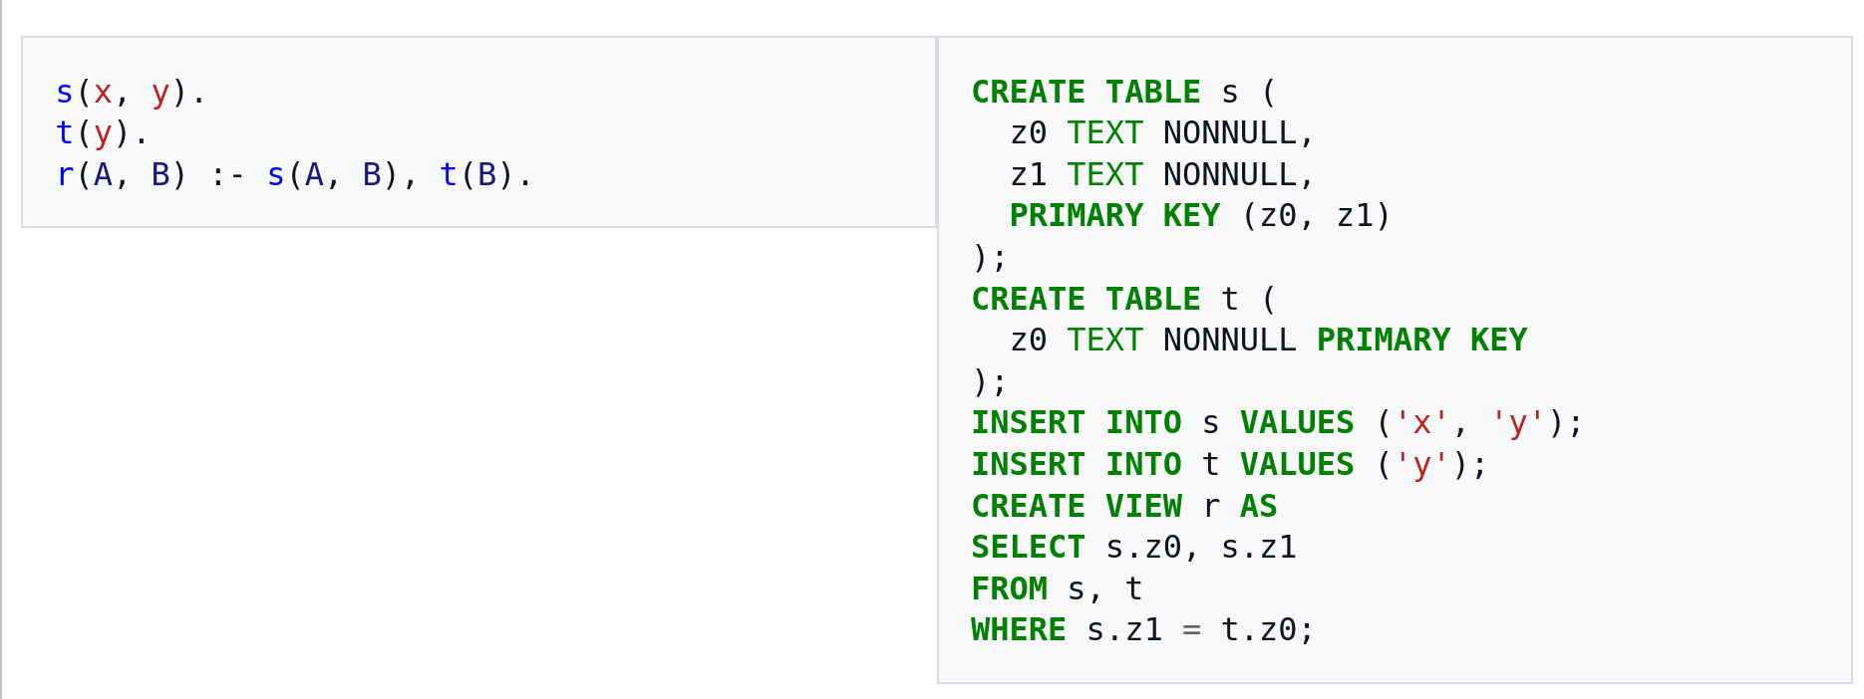
Task: Click the line "z1 TEXT NONNULL,"
Action: (1162, 175)
